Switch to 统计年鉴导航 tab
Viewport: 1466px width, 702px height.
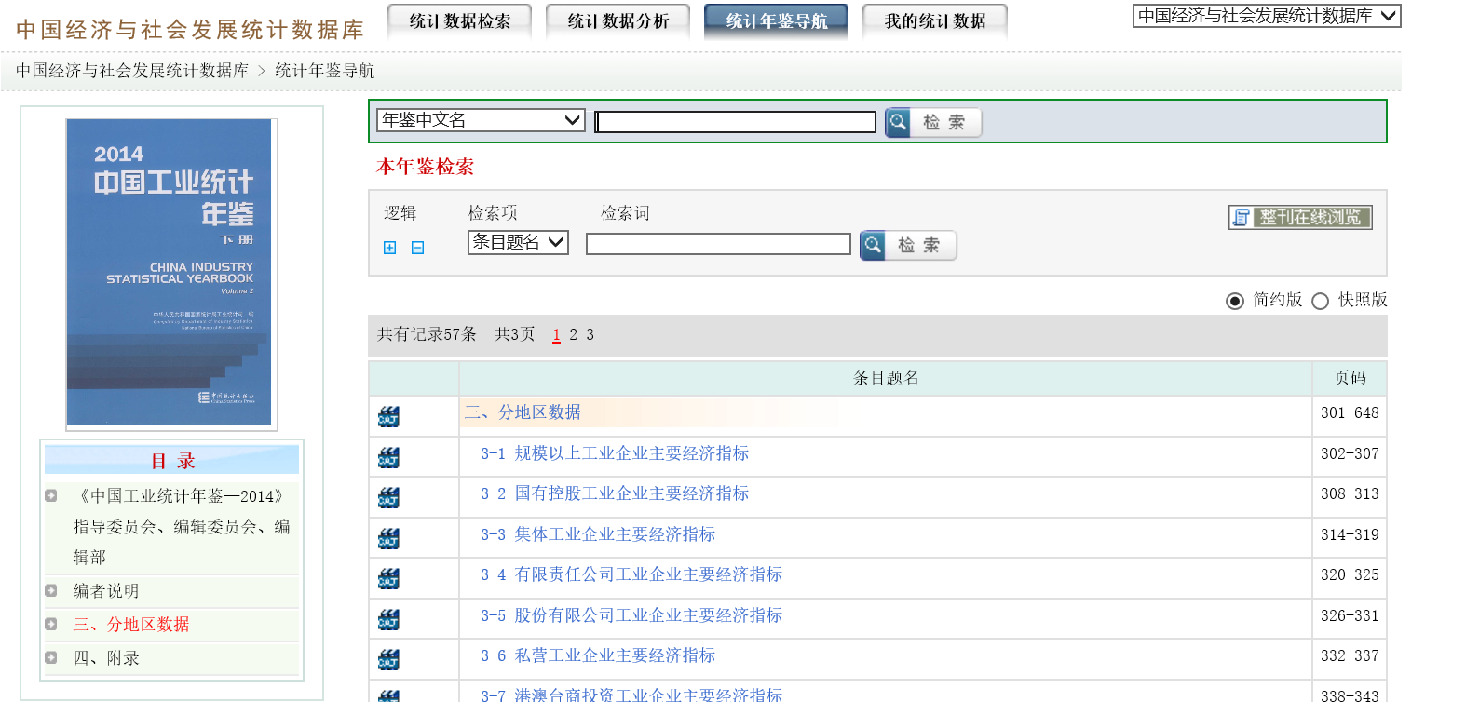click(x=777, y=21)
